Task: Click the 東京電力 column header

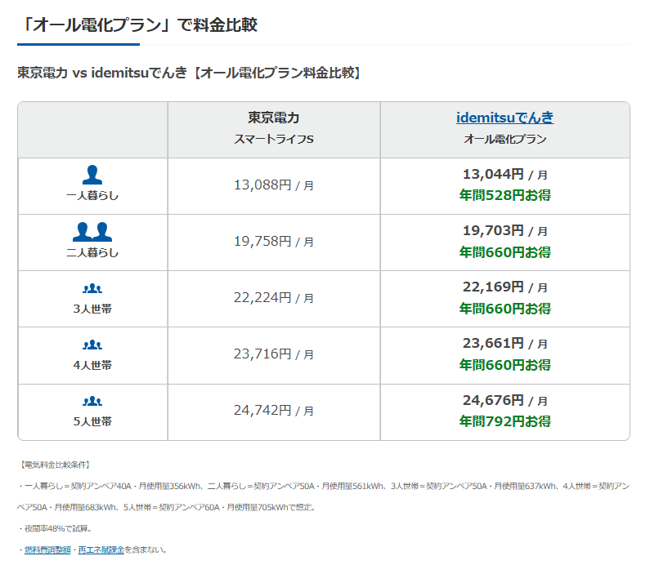Action: (274, 118)
